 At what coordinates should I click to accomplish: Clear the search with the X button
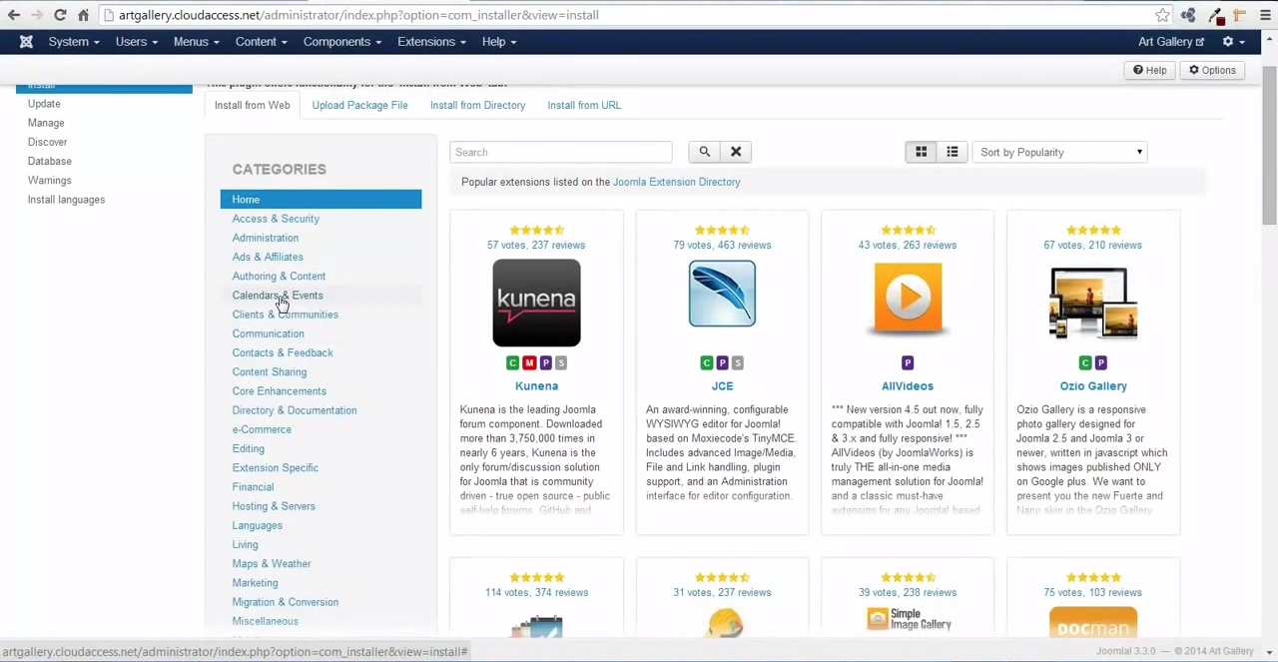point(736,152)
